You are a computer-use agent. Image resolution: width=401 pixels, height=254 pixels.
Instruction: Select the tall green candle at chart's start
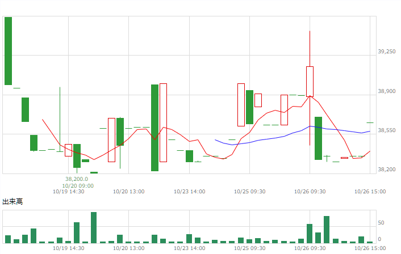[8, 51]
